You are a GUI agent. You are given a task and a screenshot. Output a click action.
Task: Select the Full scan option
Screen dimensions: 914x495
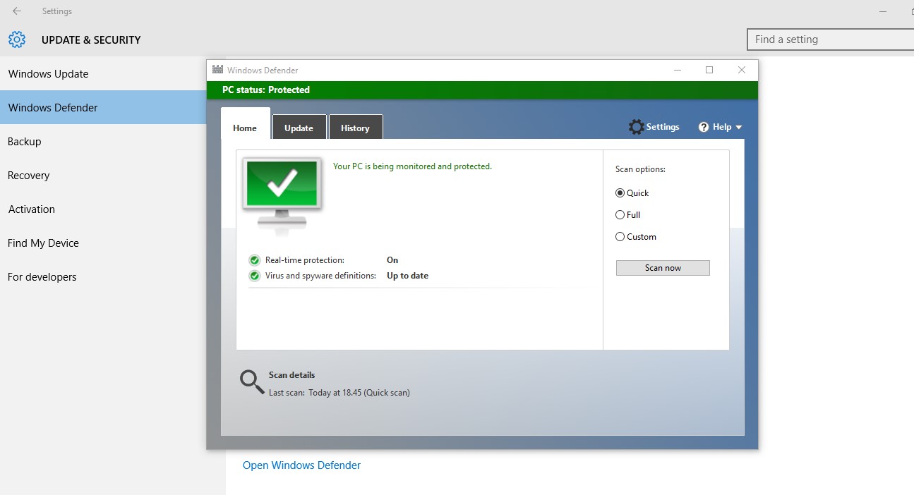[x=620, y=214]
